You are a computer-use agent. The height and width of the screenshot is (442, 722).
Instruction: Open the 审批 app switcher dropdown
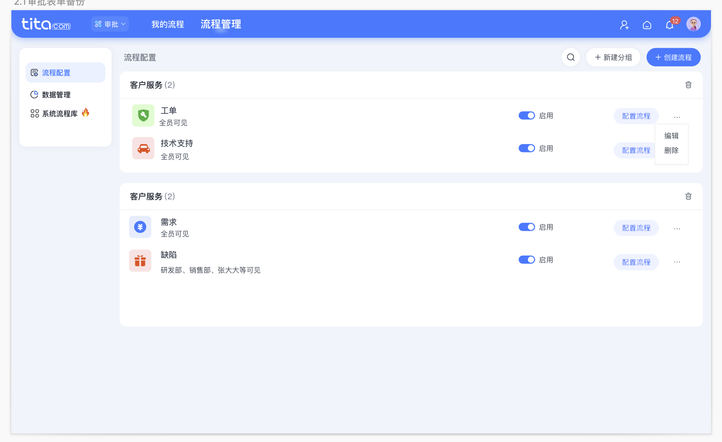pyautogui.click(x=110, y=24)
